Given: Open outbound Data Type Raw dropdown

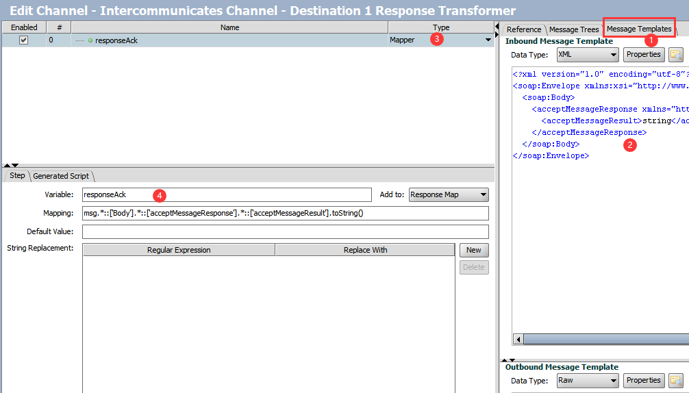Looking at the screenshot, I should [x=588, y=380].
